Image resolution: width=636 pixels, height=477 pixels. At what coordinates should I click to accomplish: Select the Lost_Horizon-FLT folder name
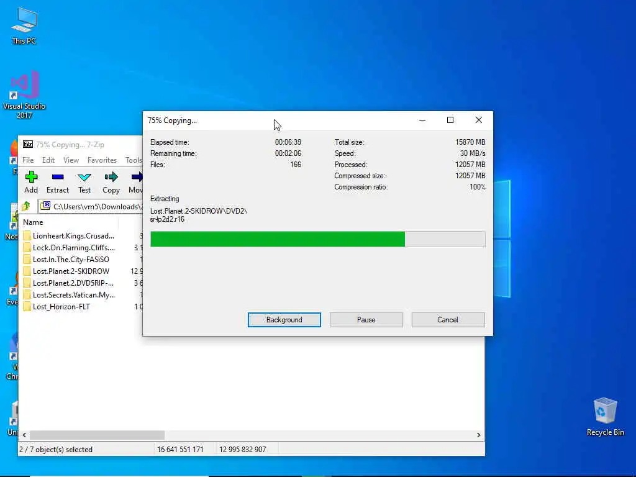click(x=61, y=307)
